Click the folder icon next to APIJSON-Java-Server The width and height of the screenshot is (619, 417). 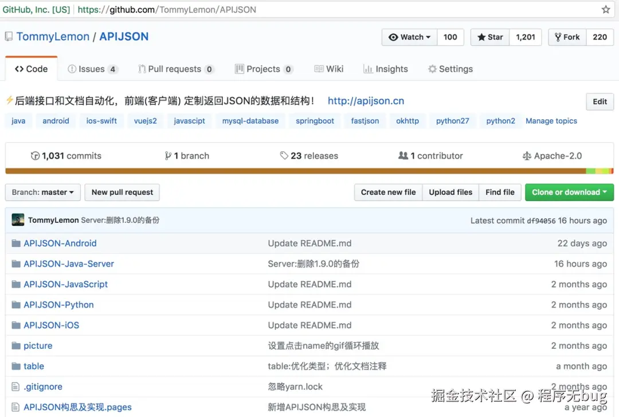pyautogui.click(x=16, y=263)
